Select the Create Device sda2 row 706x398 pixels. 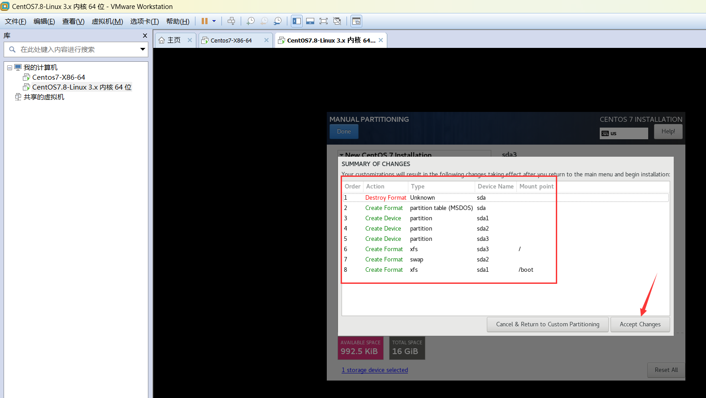[506, 229]
